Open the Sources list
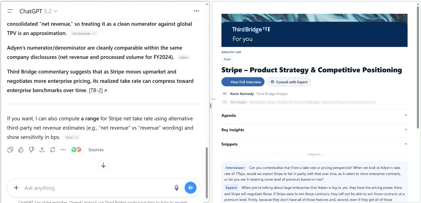 (96, 150)
